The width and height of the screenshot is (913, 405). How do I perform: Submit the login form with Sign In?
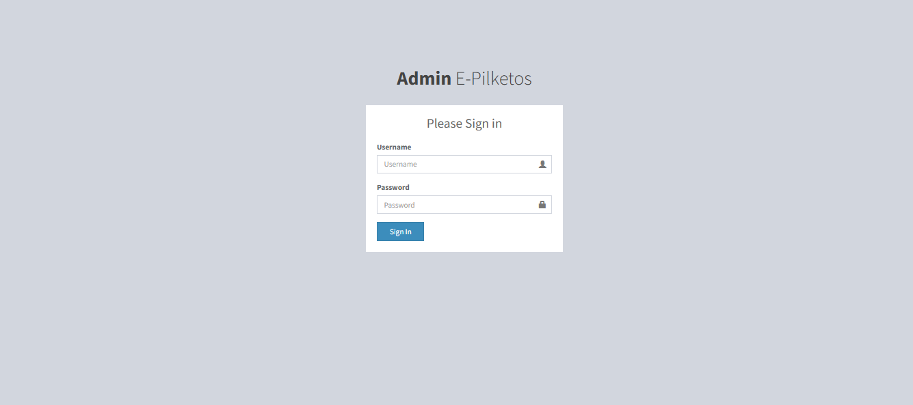(400, 232)
